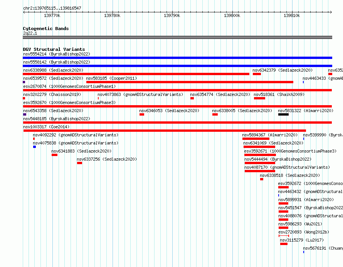Viewport: 343px width, 267px height.
Task: Open the nsv5676191 variant label
Action: pyautogui.click(x=323, y=248)
